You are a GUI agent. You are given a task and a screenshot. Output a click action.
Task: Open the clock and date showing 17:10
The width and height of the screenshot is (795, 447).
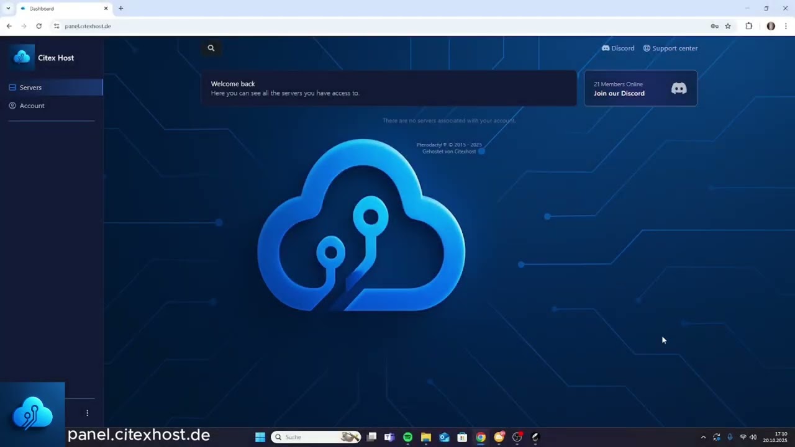(x=775, y=437)
